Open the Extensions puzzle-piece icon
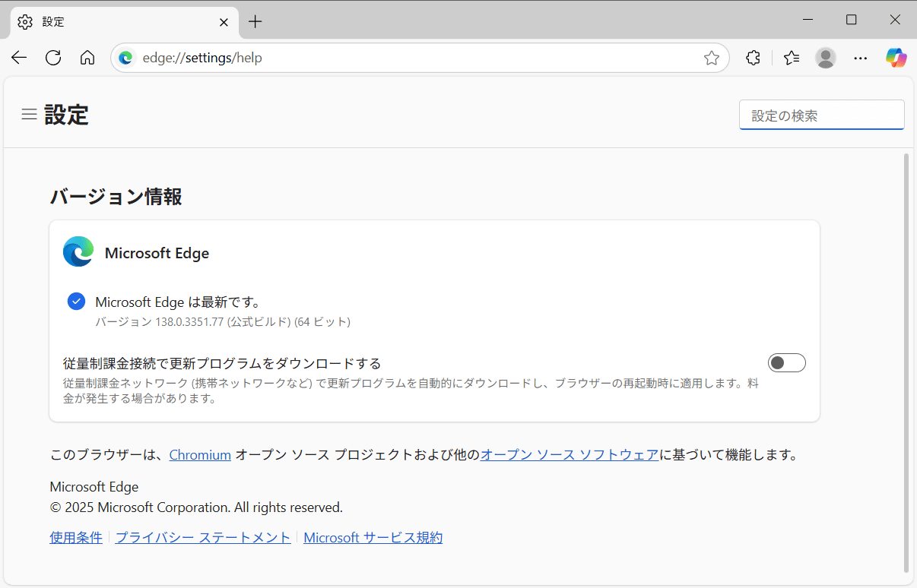The height and width of the screenshot is (588, 917). [x=753, y=58]
